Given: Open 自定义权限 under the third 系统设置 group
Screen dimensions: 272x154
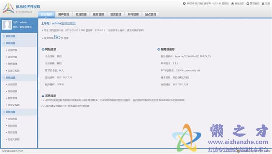Looking at the screenshot, I should [x=13, y=105].
